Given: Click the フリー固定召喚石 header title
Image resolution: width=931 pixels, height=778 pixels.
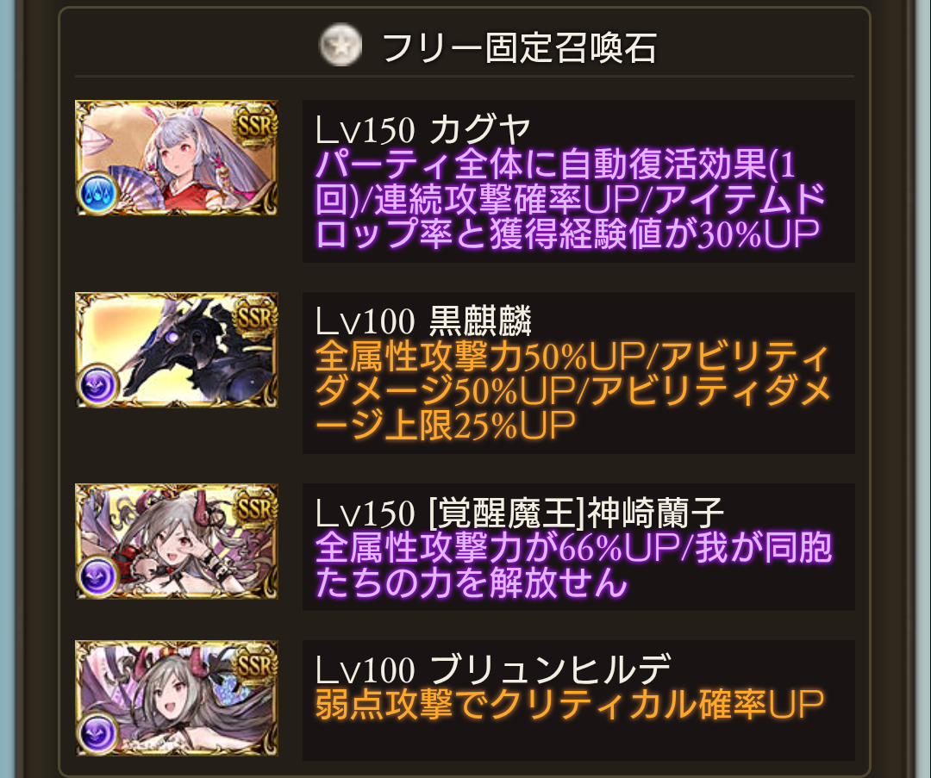Looking at the screenshot, I should pos(519,47).
